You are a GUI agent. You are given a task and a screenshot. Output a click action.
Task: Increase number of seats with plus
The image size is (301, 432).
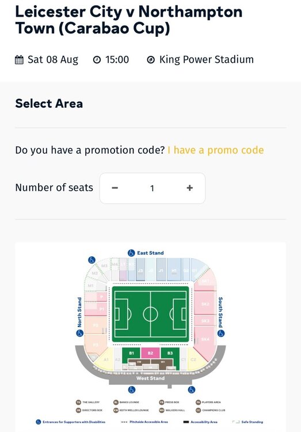point(189,188)
